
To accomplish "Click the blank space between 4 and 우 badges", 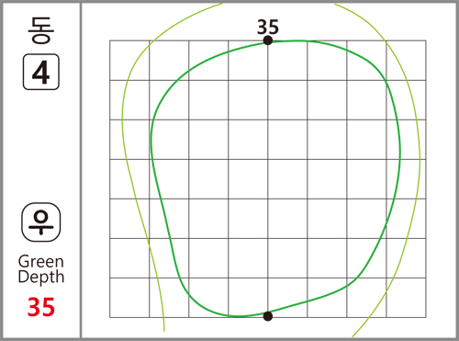I will tap(41, 146).
